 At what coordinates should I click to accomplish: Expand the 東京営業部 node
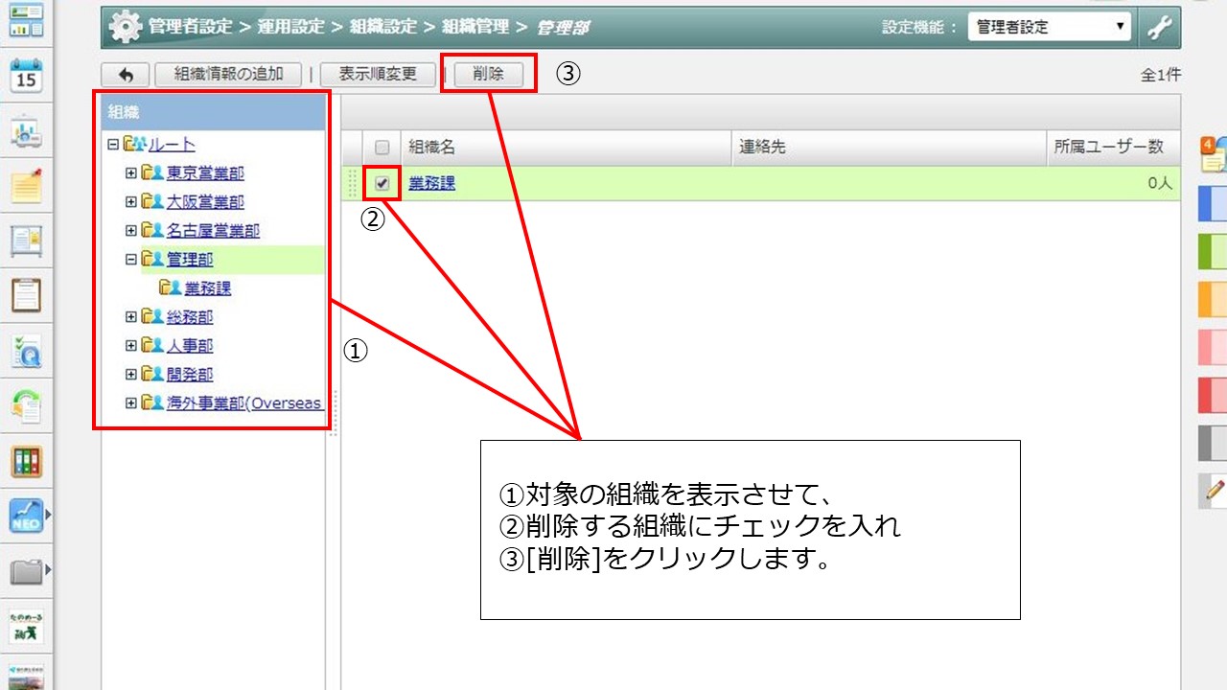point(131,173)
